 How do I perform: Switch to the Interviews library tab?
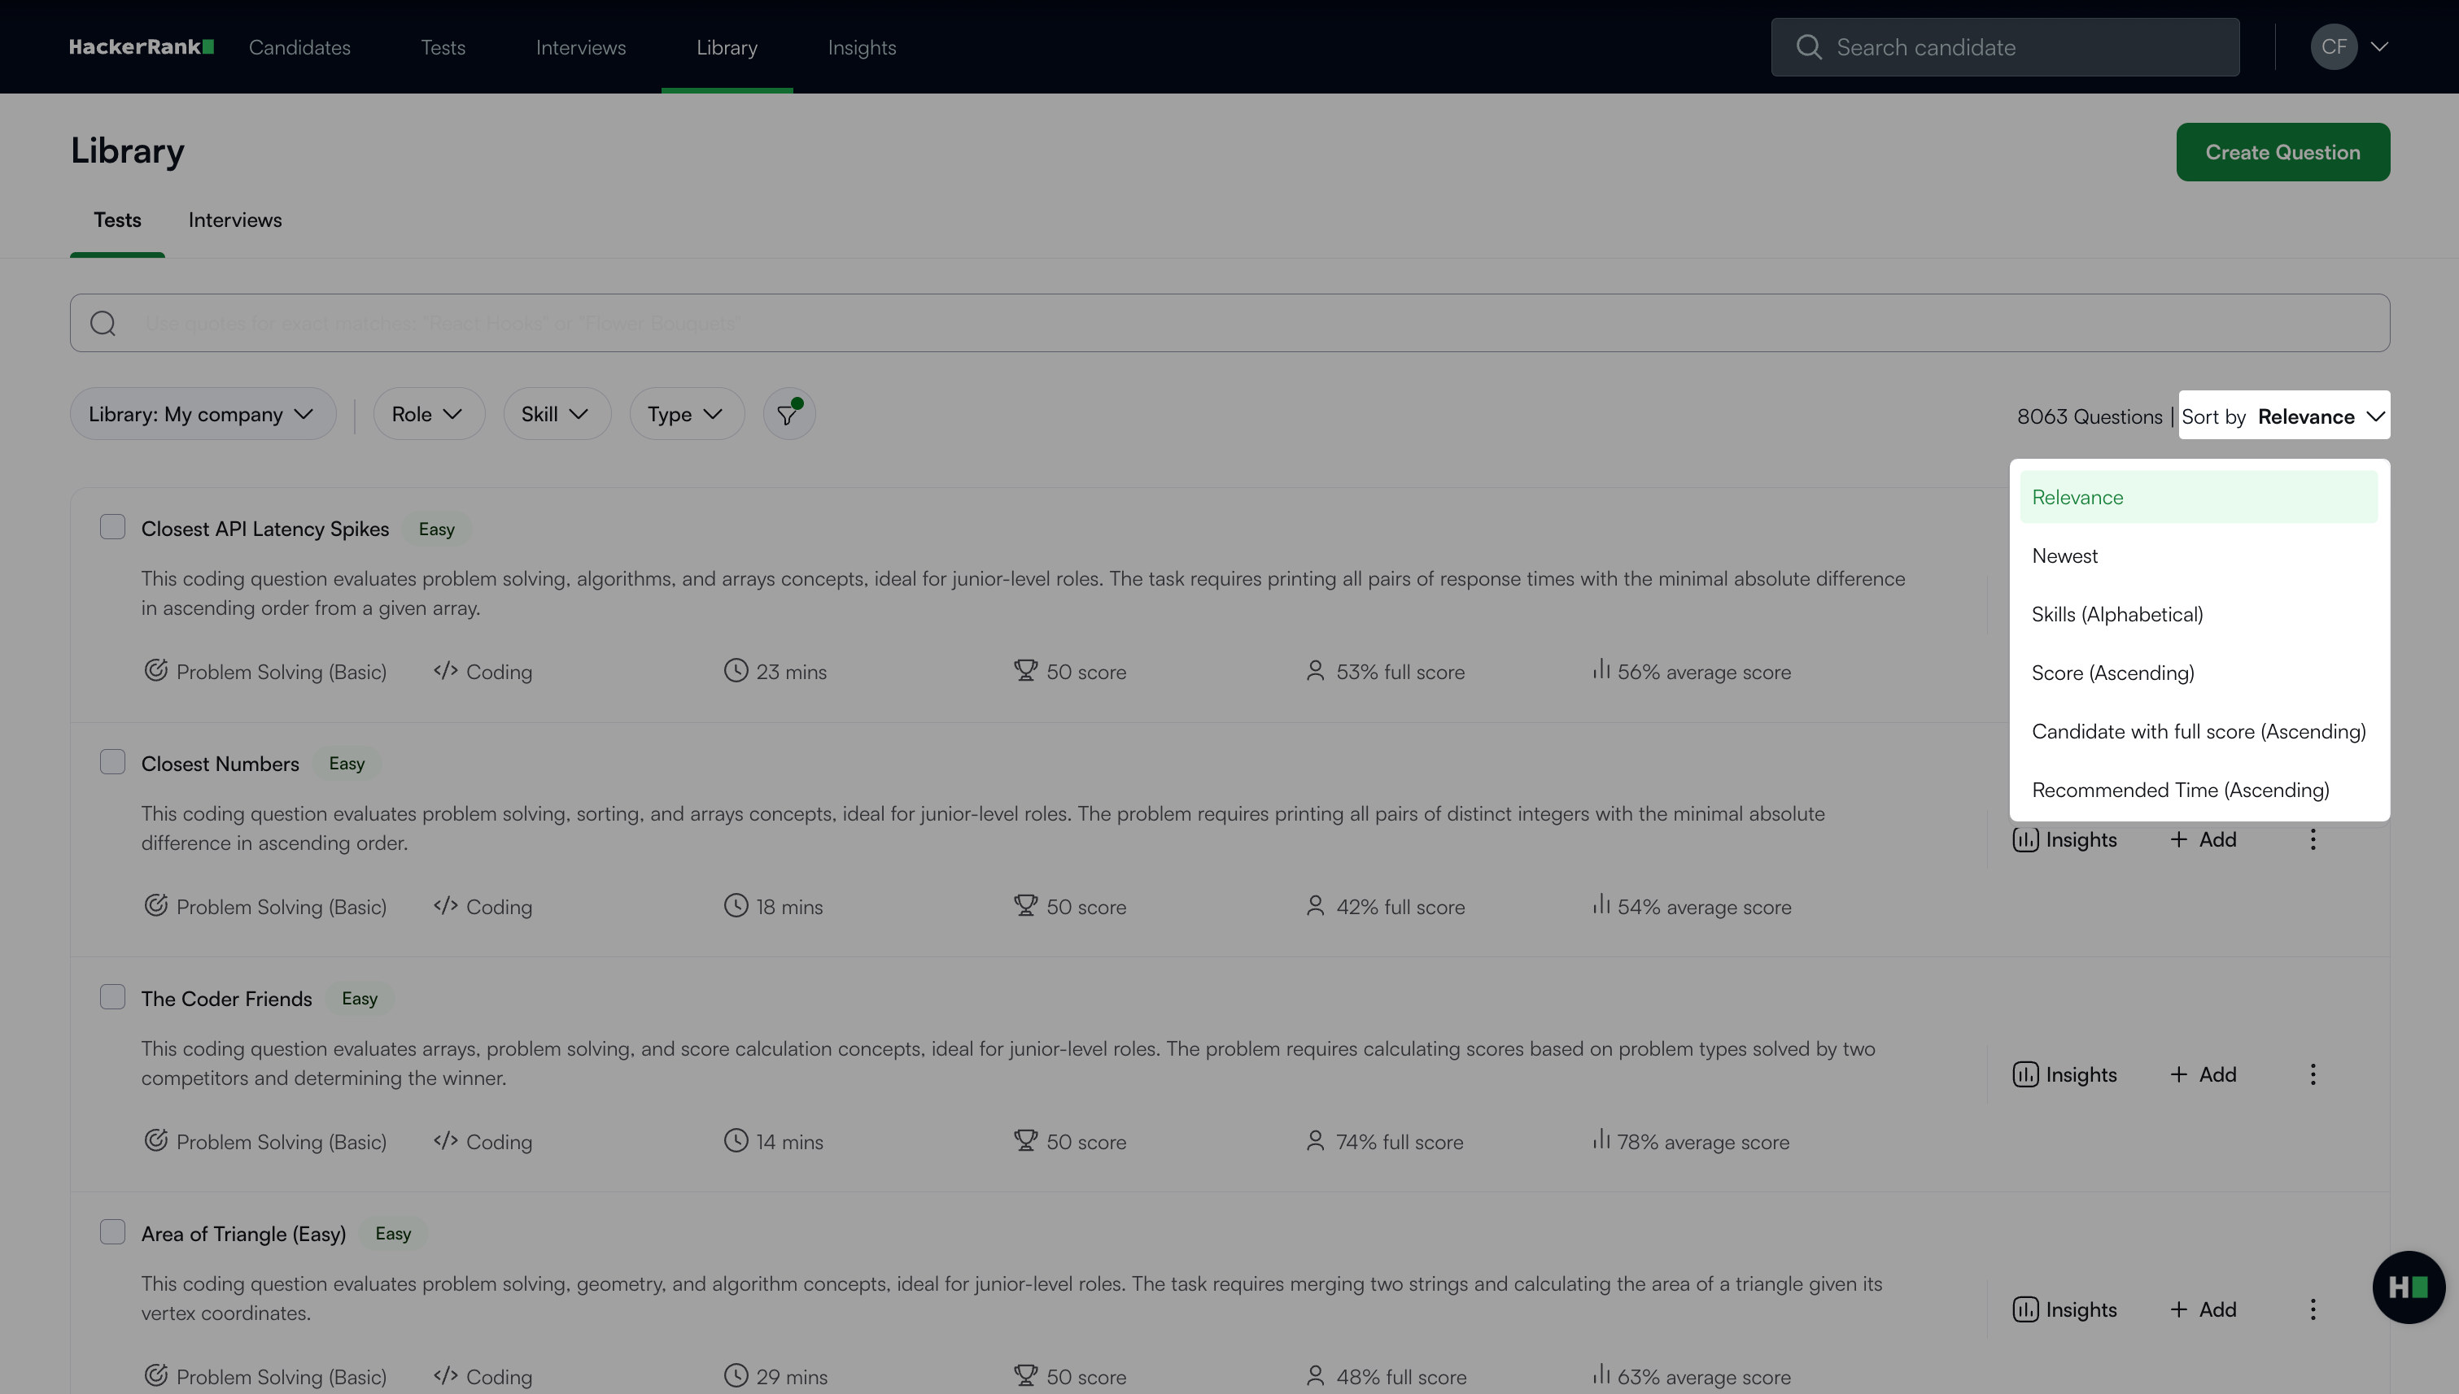click(x=234, y=220)
